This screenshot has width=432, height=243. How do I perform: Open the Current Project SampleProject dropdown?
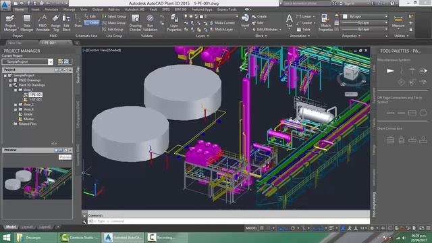[27, 61]
